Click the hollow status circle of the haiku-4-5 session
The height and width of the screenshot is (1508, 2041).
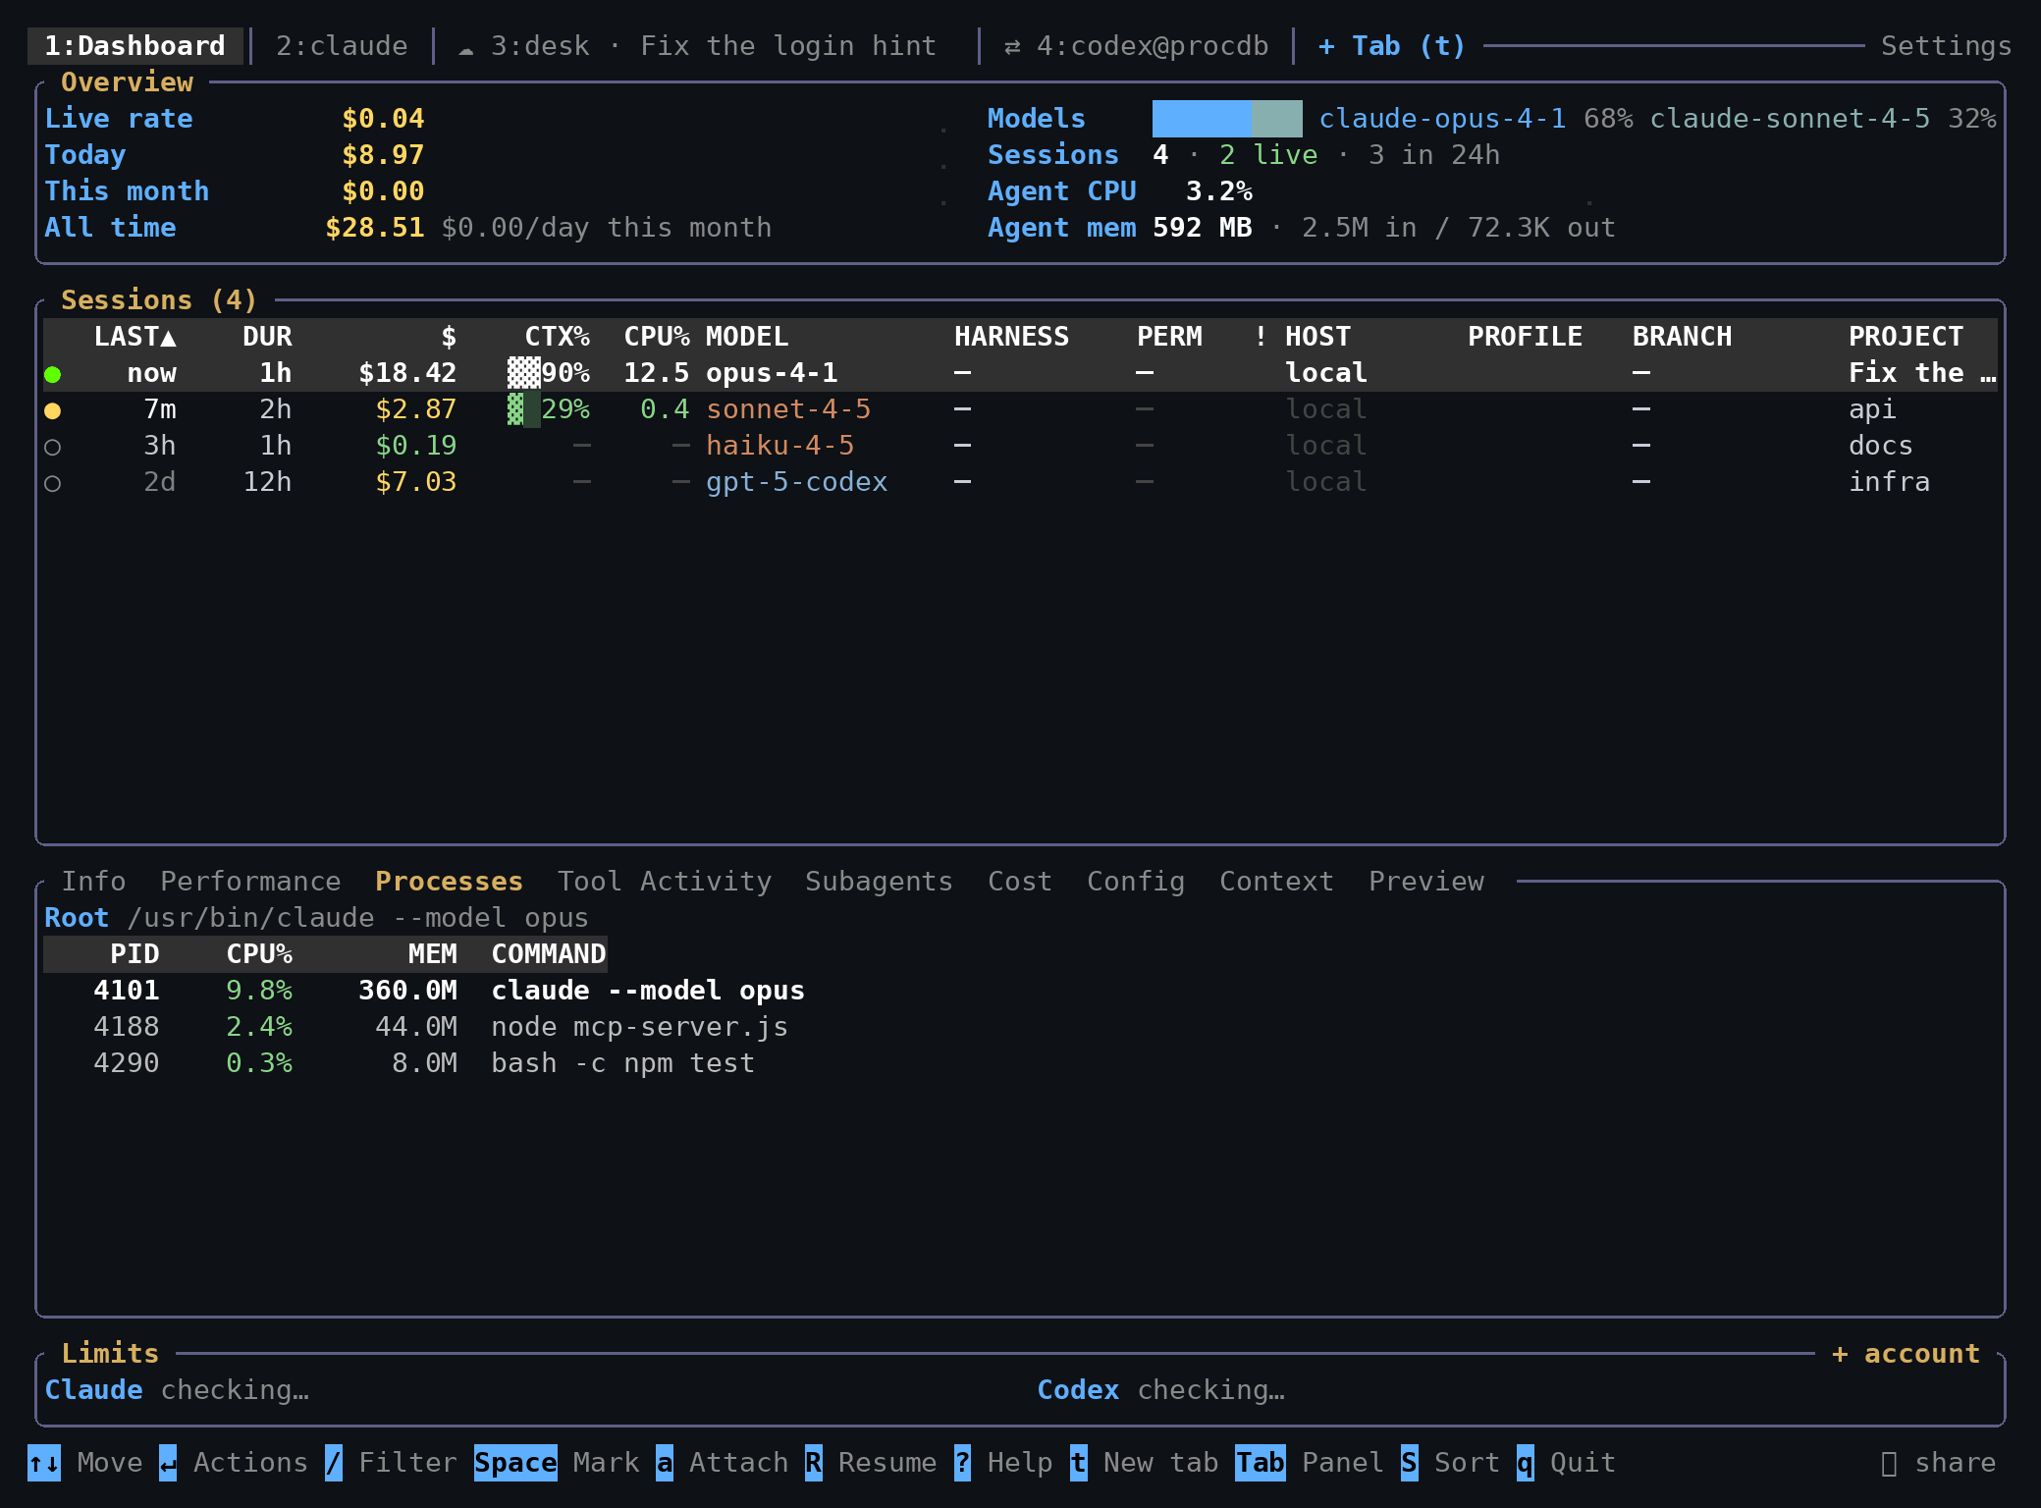click(53, 447)
